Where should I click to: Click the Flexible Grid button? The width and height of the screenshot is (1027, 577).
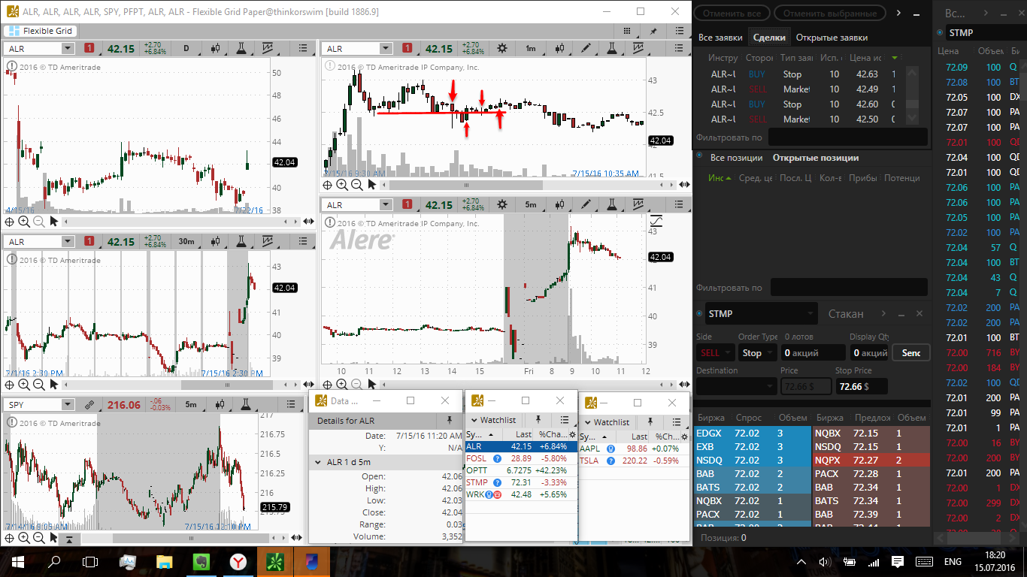(x=41, y=31)
